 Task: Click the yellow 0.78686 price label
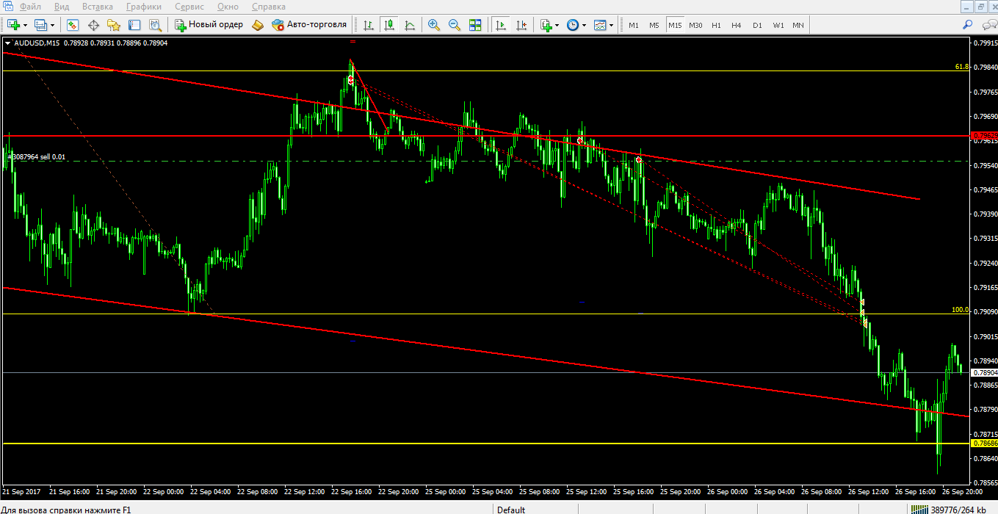(x=984, y=444)
